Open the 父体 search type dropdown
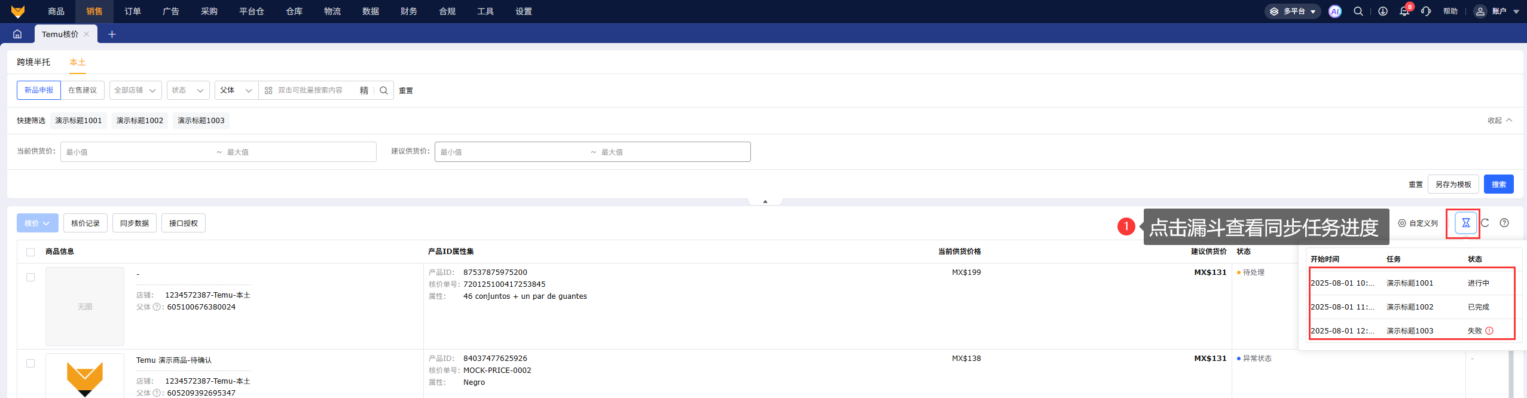The image size is (1527, 398). (237, 90)
